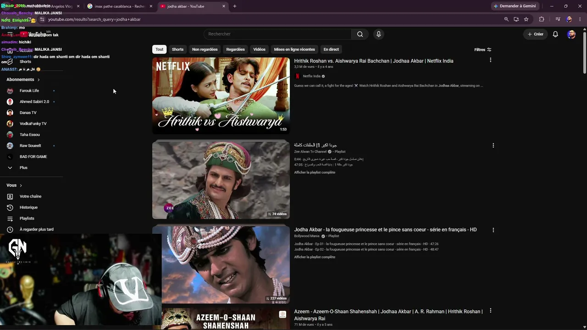This screenshot has height=330, width=587.
Task: Open the options menu for the Zee Alwan playlist
Action: point(493,145)
